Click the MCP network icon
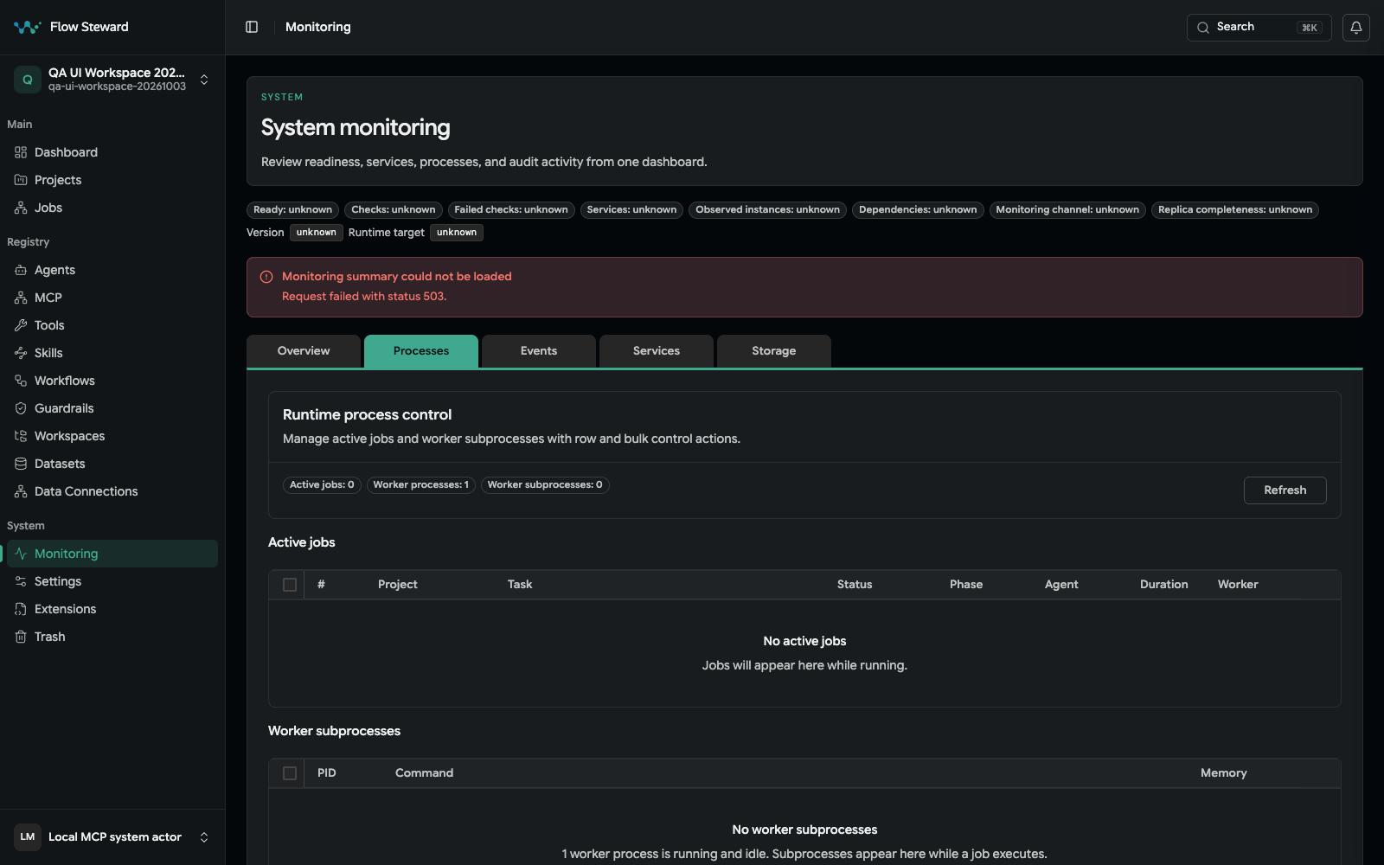This screenshot has width=1384, height=865. (x=21, y=298)
